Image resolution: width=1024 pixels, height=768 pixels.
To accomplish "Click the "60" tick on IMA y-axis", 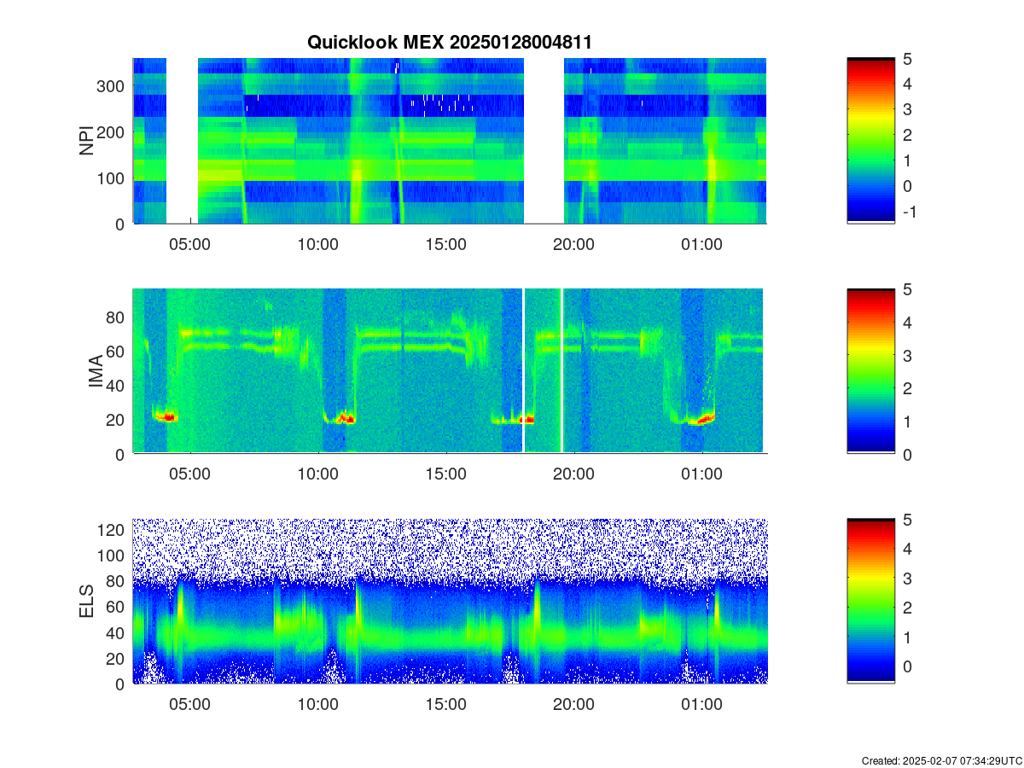I will 117,352.
